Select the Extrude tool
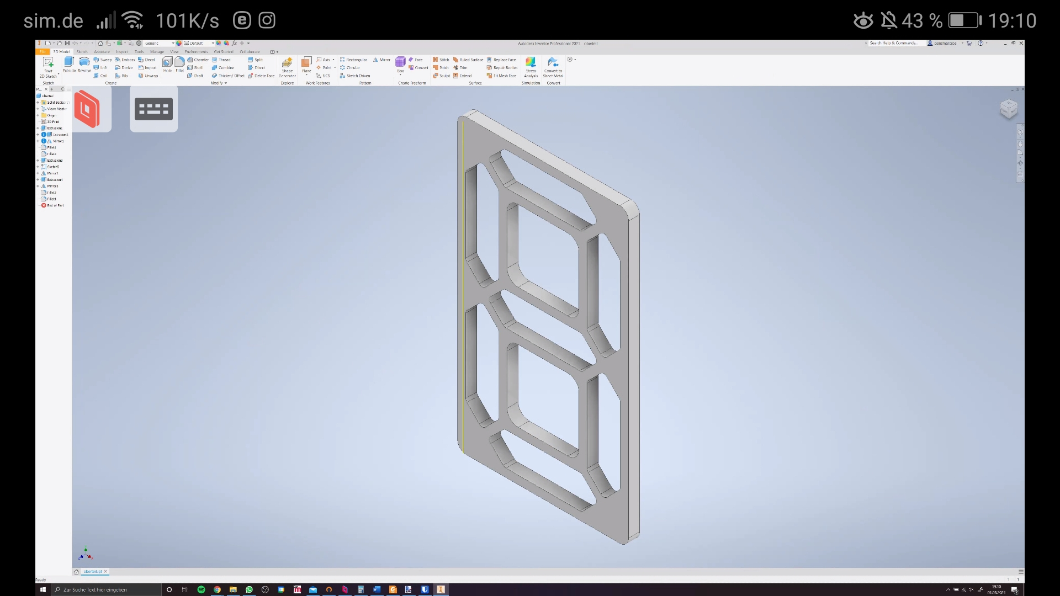The width and height of the screenshot is (1060, 596). click(x=69, y=63)
